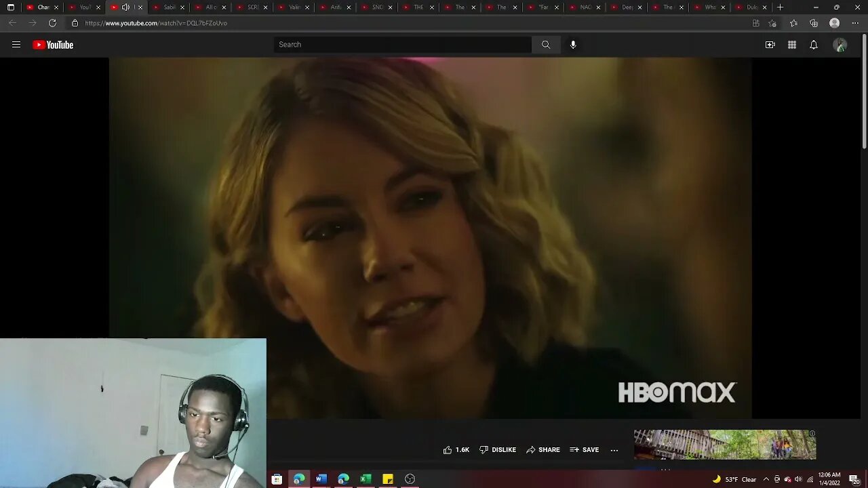Click the HBO Max video player
The width and height of the screenshot is (868, 488).
point(430,238)
